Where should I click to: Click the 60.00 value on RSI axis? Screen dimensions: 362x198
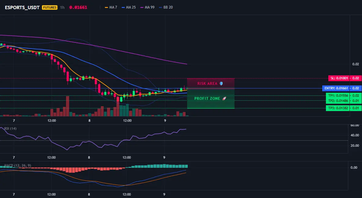[355, 125]
